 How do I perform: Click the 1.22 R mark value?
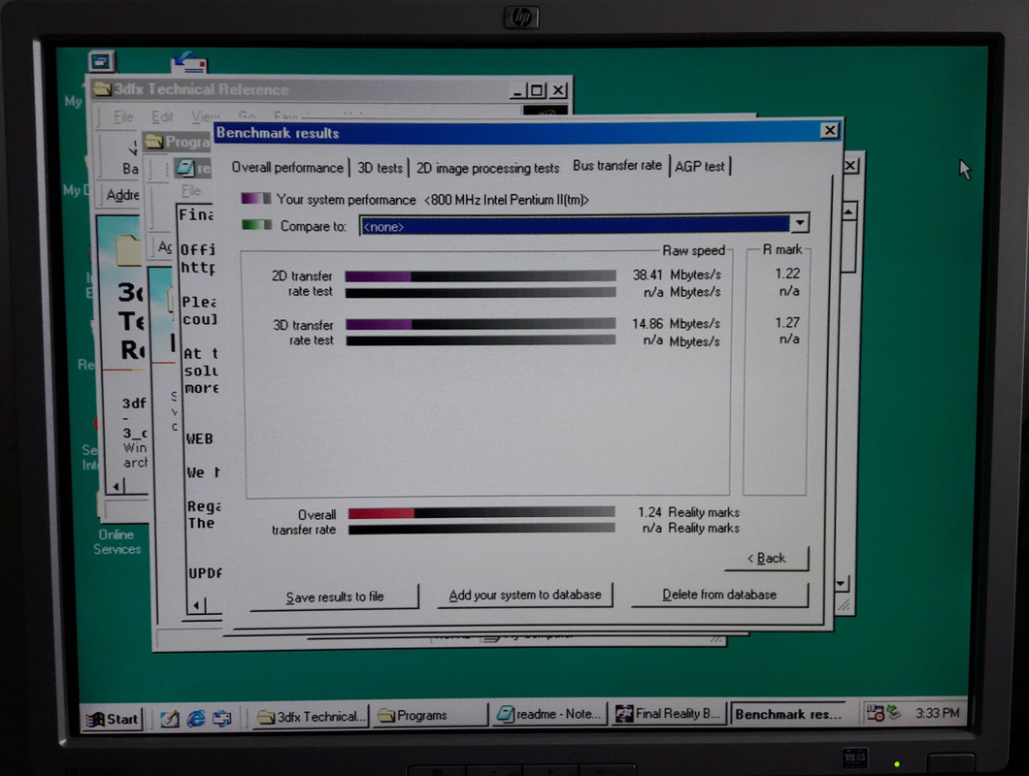click(787, 274)
